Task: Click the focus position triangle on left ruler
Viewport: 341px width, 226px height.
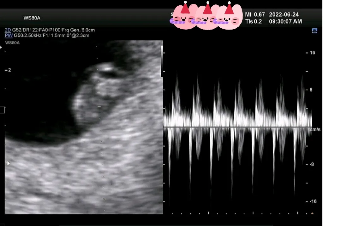Action: pos(9,163)
